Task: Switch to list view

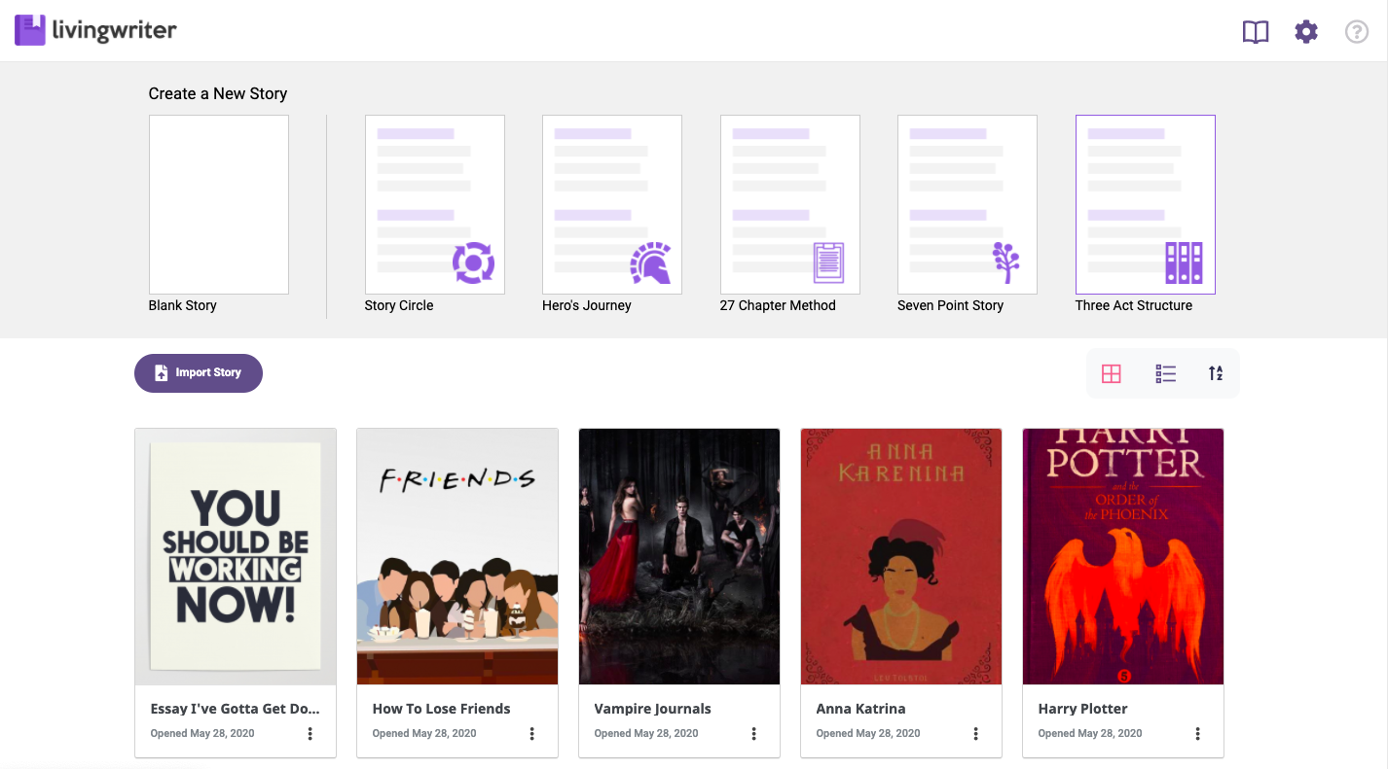Action: 1165,373
